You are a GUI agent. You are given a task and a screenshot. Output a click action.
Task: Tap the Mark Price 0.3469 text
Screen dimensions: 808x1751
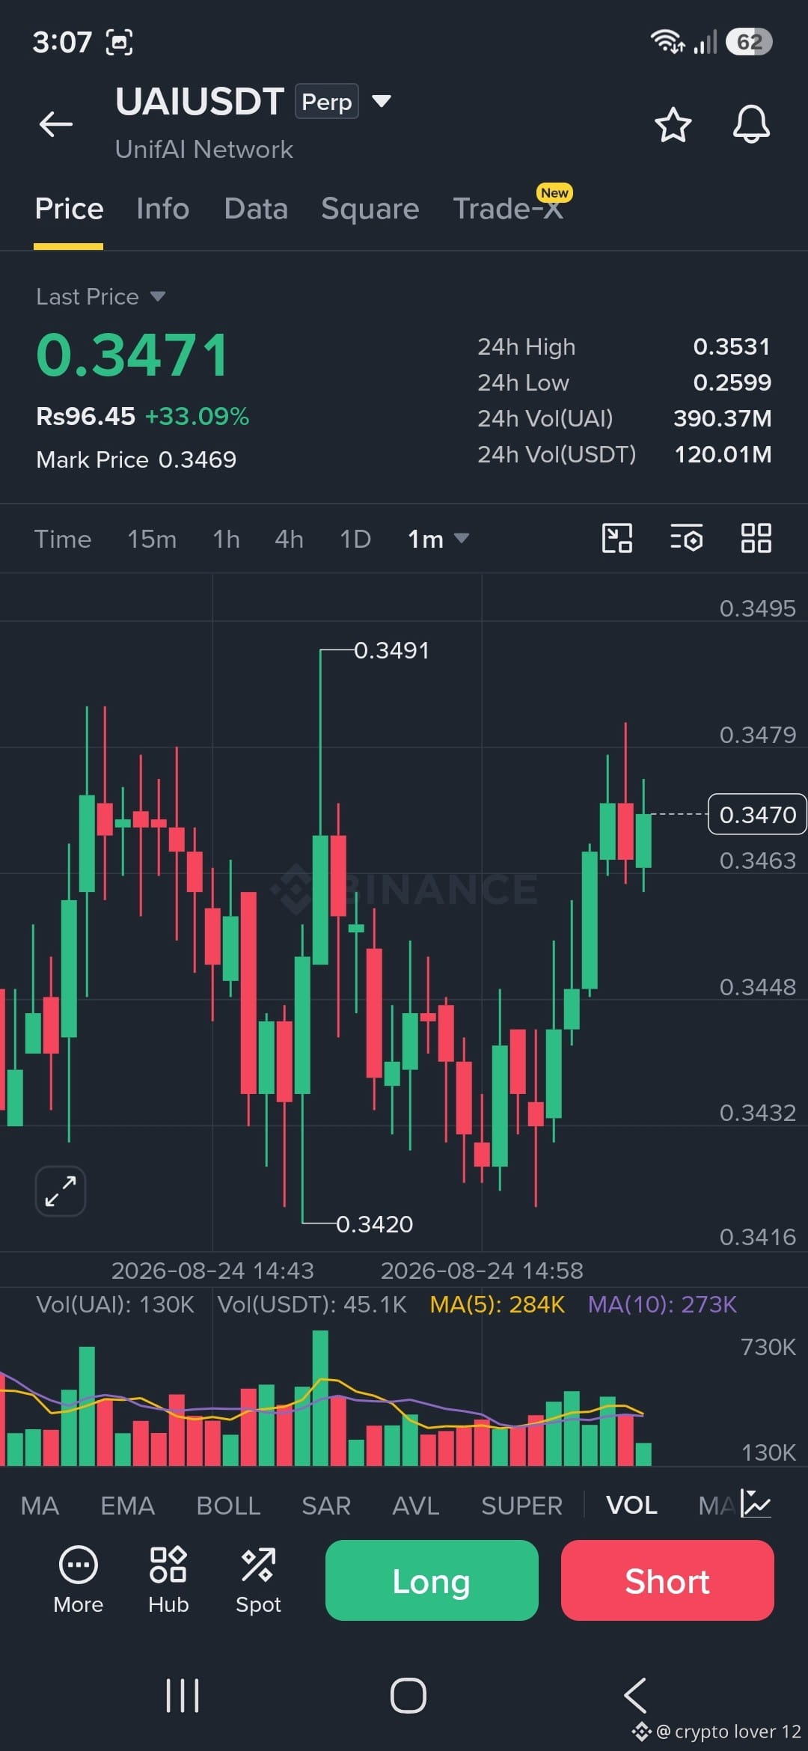(136, 459)
